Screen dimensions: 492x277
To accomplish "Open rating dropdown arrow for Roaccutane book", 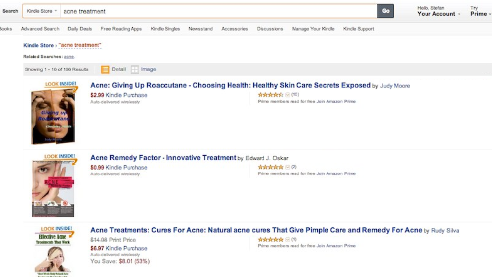I will pyautogui.click(x=288, y=95).
